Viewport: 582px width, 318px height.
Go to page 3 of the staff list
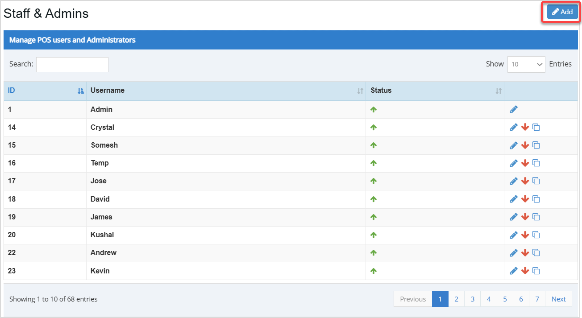472,299
